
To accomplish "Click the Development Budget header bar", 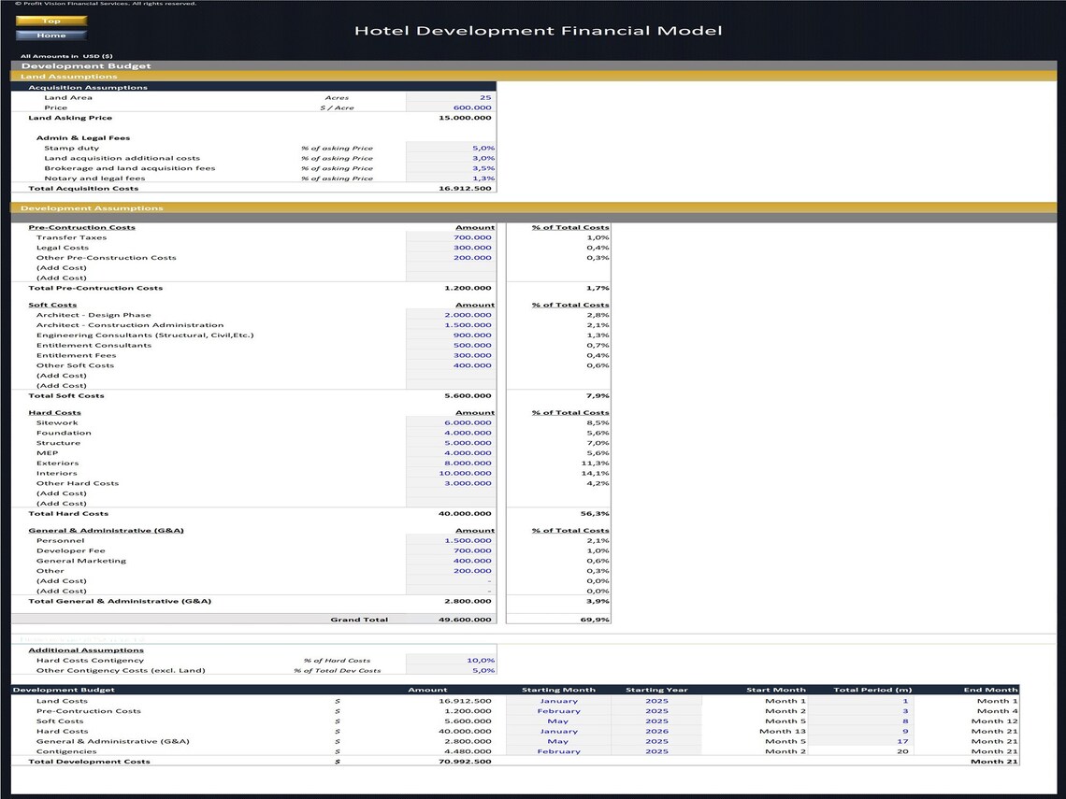I will click(x=79, y=65).
